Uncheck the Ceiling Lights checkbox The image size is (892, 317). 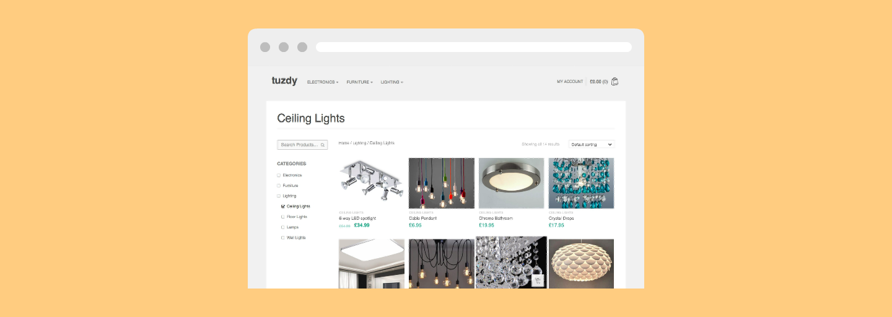pos(283,206)
